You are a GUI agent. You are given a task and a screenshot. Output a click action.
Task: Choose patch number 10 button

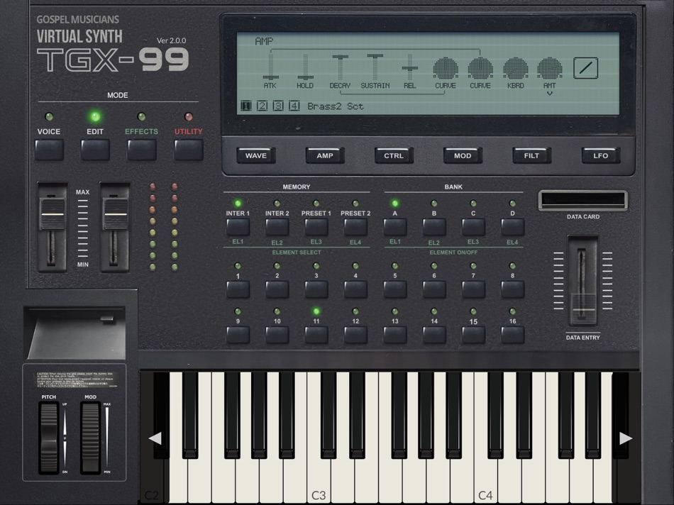pyautogui.click(x=277, y=335)
